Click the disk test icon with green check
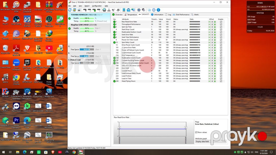Viewport: 276px width, 155px height. tap(94, 10)
